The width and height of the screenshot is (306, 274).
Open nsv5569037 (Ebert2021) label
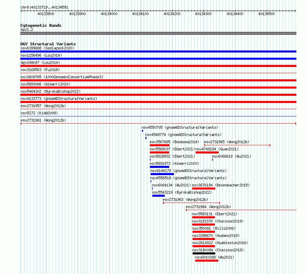click(x=172, y=149)
